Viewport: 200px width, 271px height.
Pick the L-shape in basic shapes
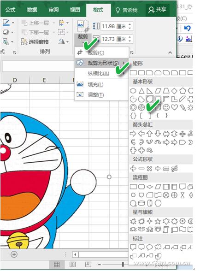[x=174, y=99]
